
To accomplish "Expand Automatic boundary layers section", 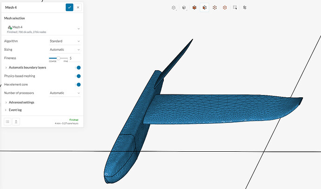I will tap(6, 67).
